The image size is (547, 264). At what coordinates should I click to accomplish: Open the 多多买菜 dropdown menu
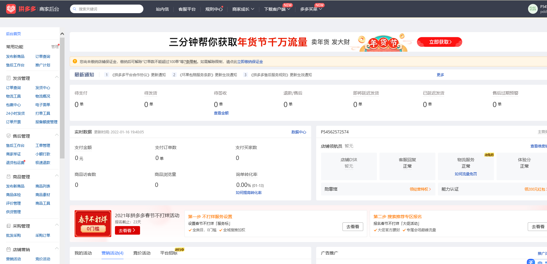coord(311,9)
